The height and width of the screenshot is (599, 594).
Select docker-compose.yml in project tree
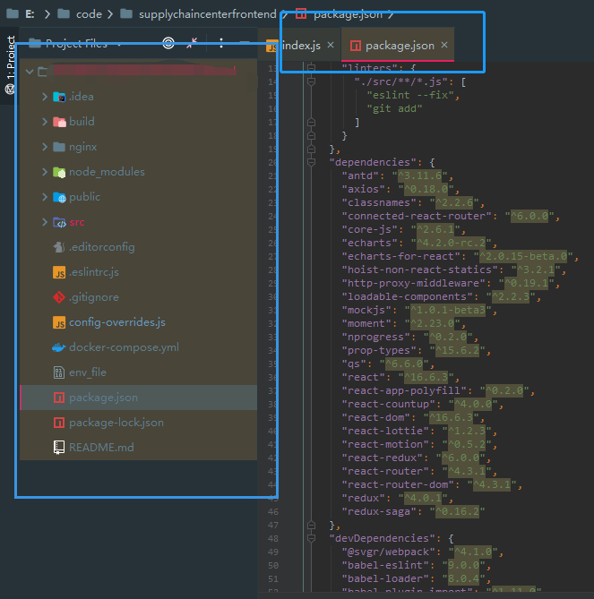[124, 347]
